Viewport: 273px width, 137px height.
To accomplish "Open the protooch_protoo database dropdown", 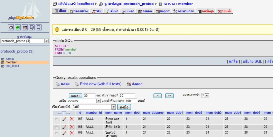I will [24, 41].
